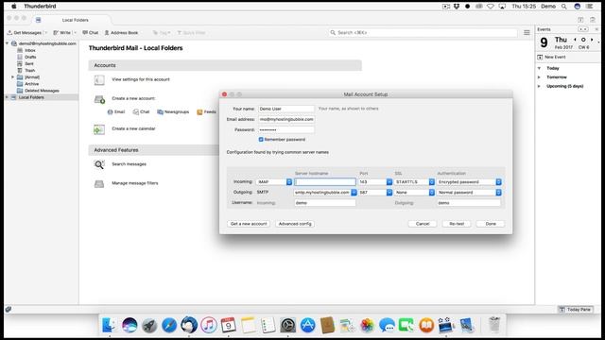Image resolution: width=605 pixels, height=340 pixels.
Task: Go to next day in Events pane
Action: click(592, 40)
